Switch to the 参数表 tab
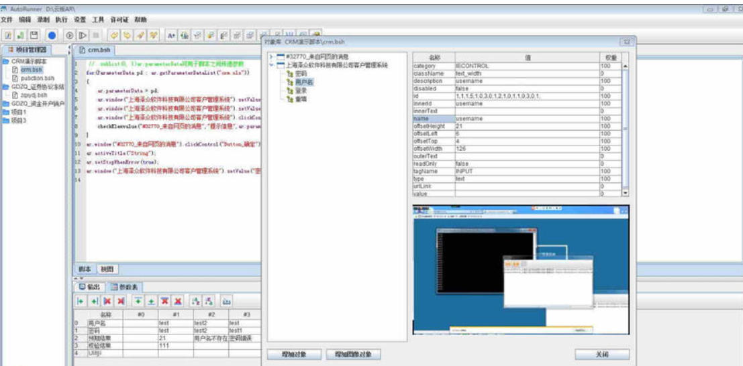The height and width of the screenshot is (366, 743). [x=121, y=286]
